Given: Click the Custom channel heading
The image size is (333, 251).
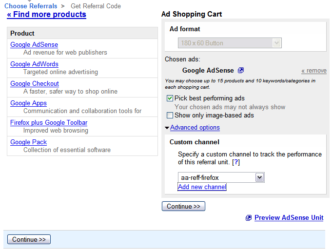Looking at the screenshot, I should [x=195, y=142].
